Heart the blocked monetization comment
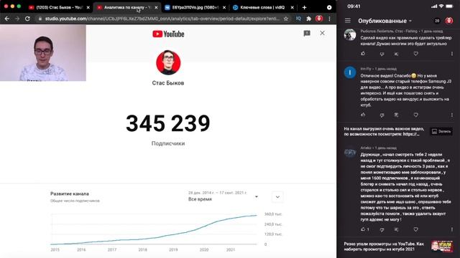Image resolution: width=460 pixels, height=258 pixels. 415,229
